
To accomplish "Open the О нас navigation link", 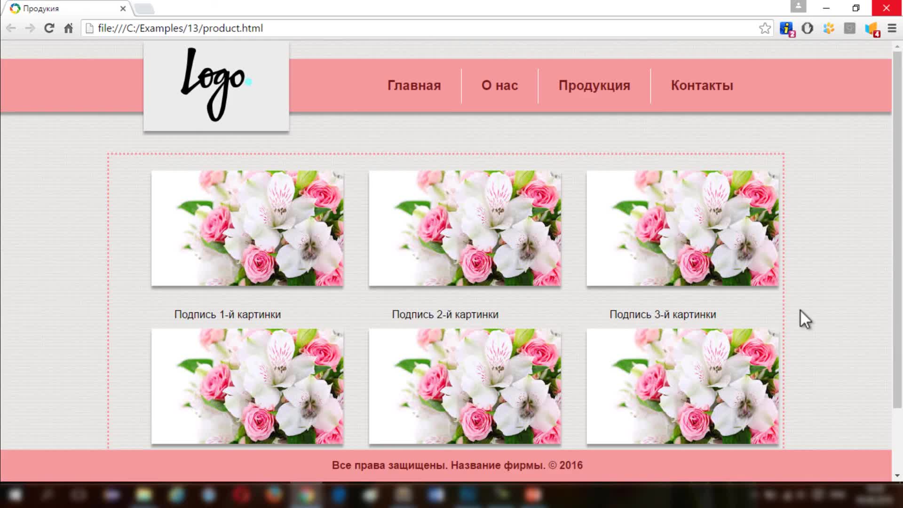I will (499, 86).
